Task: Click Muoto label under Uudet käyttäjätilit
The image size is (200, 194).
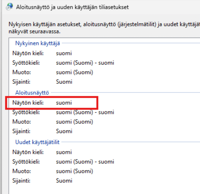Action: [22, 171]
